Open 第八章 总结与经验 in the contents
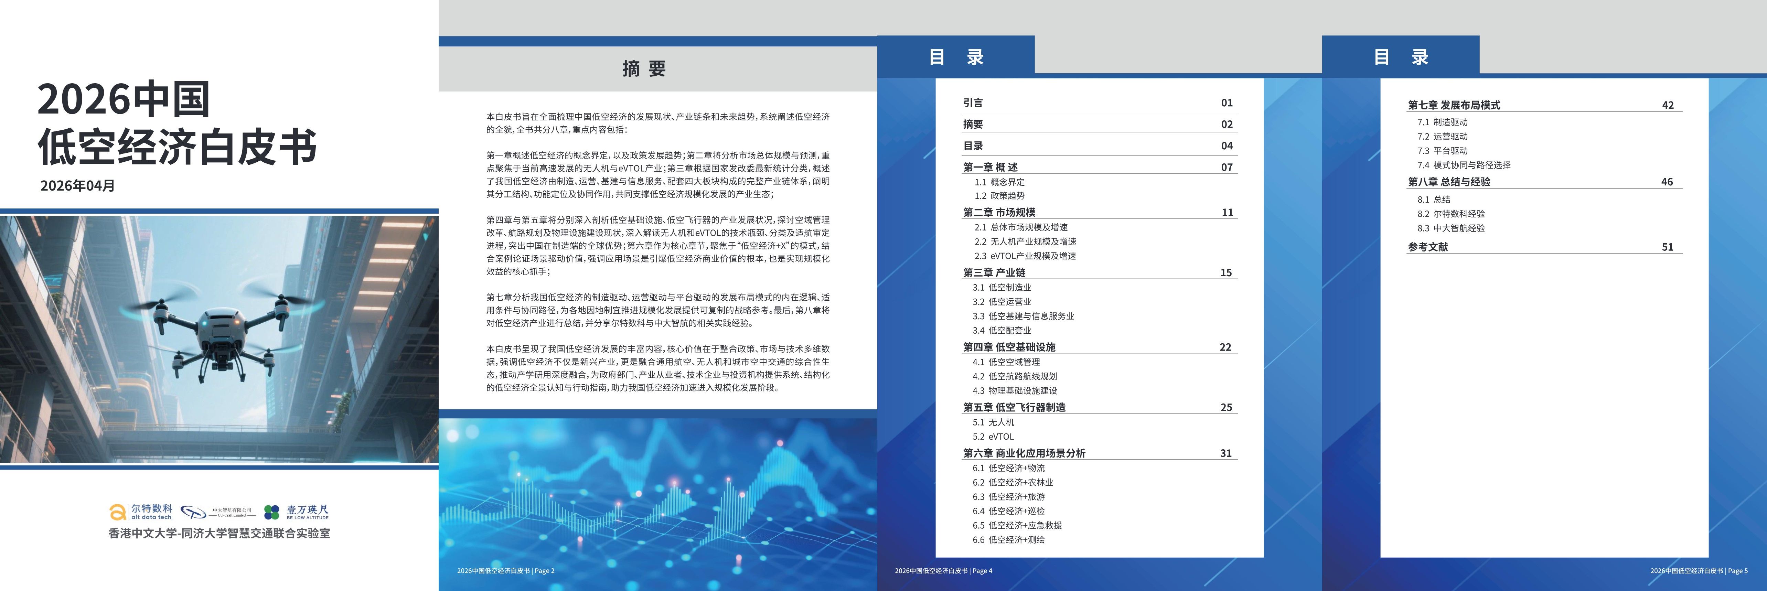The width and height of the screenshot is (1767, 591). 1449,182
